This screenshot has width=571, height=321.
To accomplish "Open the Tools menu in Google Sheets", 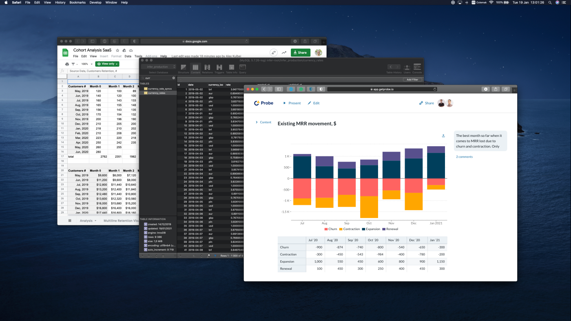I will click(x=138, y=56).
